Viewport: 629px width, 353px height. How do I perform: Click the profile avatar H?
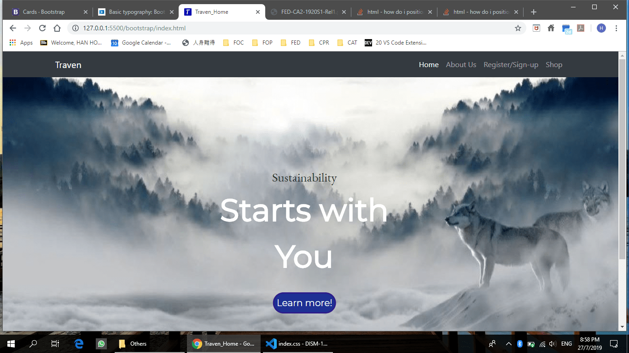601,28
